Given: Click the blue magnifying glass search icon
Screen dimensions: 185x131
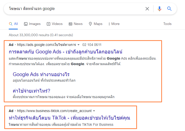Looking at the screenshot, I should pos(169,8).
